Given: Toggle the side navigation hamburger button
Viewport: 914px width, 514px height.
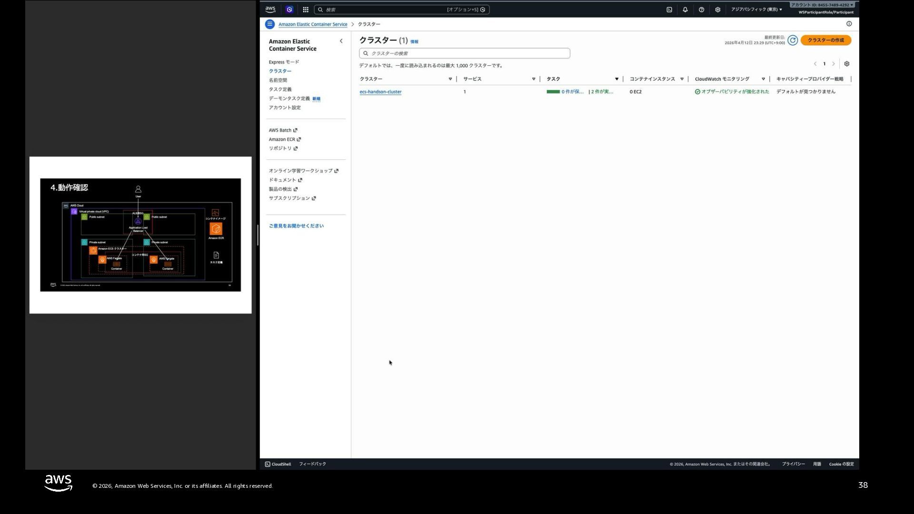Looking at the screenshot, I should (270, 24).
